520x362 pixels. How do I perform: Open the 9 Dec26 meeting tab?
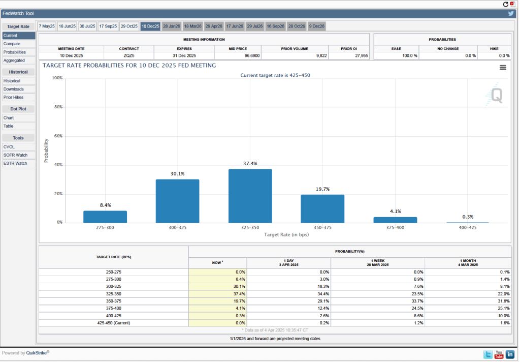(x=317, y=26)
